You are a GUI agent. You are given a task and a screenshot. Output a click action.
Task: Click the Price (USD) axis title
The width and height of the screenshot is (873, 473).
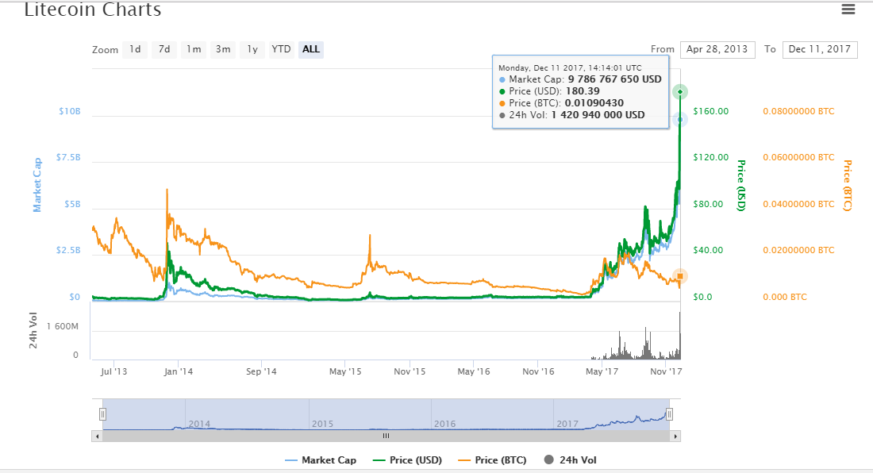741,185
